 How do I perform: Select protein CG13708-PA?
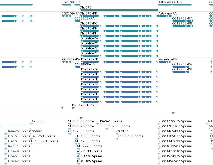coord(182,64)
